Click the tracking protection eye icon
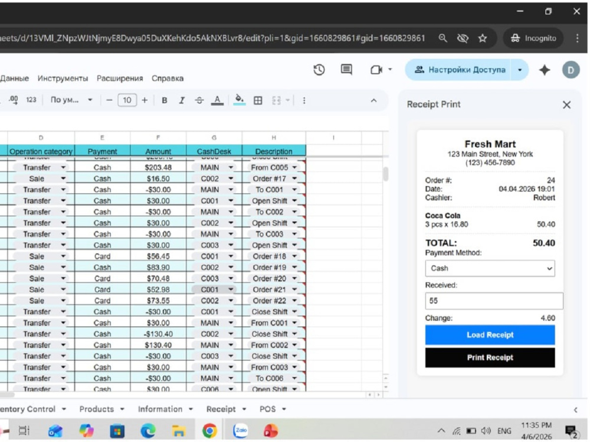The image size is (590, 442). (463, 38)
